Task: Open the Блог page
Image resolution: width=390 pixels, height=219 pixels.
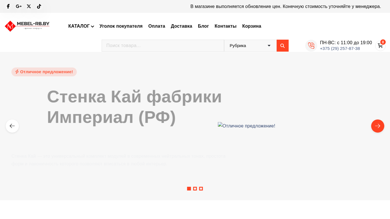Action: [204, 26]
